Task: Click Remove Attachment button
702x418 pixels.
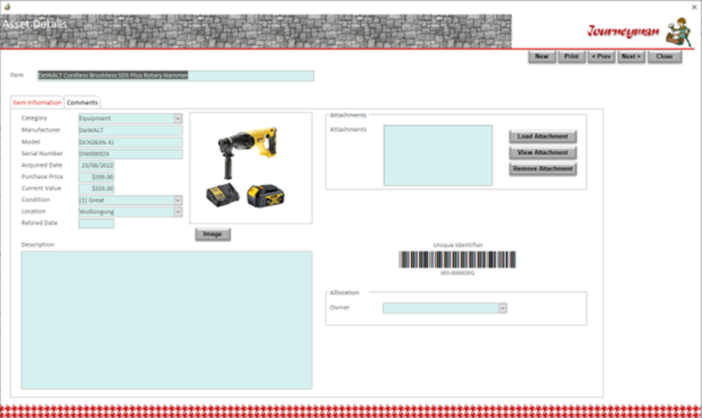Action: 543,168
